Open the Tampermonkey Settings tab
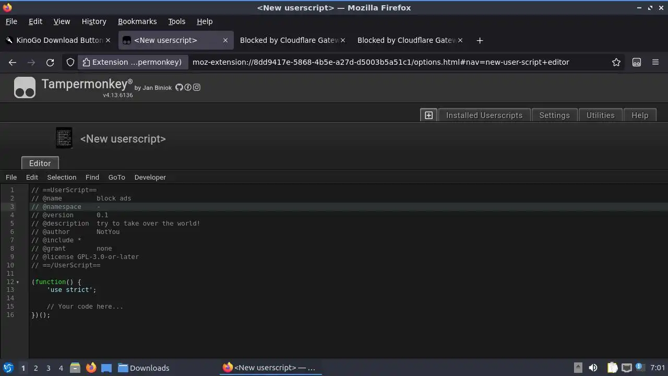Image resolution: width=668 pixels, height=376 pixels. click(554, 115)
